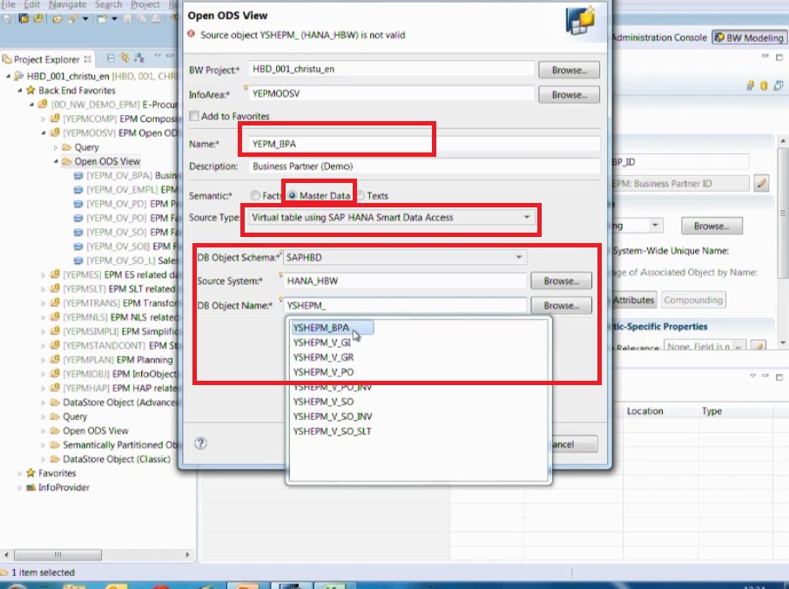Screen dimensions: 789x589
Task: Click the Print toolbar icon
Action: click(x=157, y=19)
